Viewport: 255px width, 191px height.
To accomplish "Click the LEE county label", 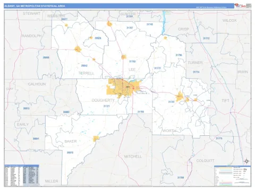I will [132, 70].
